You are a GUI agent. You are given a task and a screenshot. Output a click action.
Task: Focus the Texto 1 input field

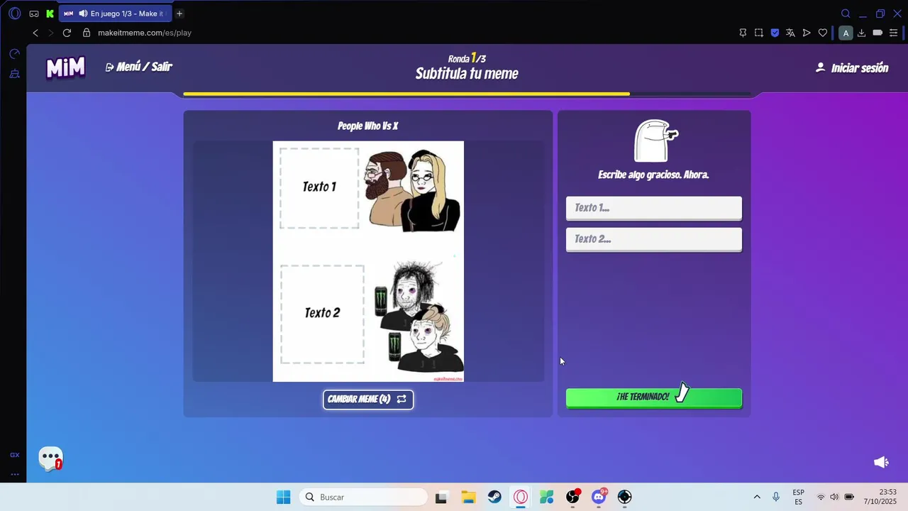click(x=654, y=208)
